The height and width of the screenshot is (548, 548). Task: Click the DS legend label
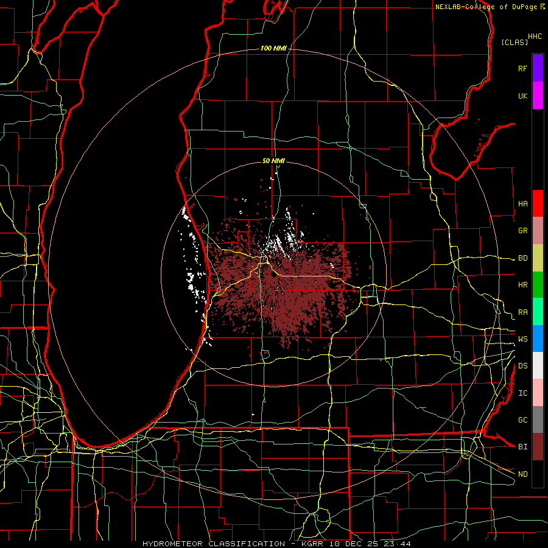pos(522,365)
